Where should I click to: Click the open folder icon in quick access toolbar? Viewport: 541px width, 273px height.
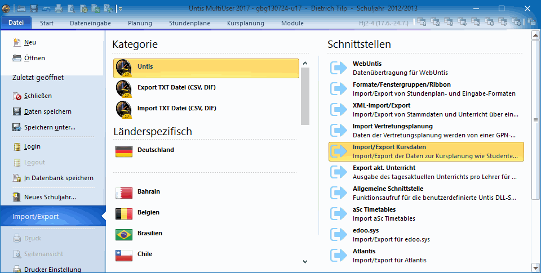pos(21,8)
